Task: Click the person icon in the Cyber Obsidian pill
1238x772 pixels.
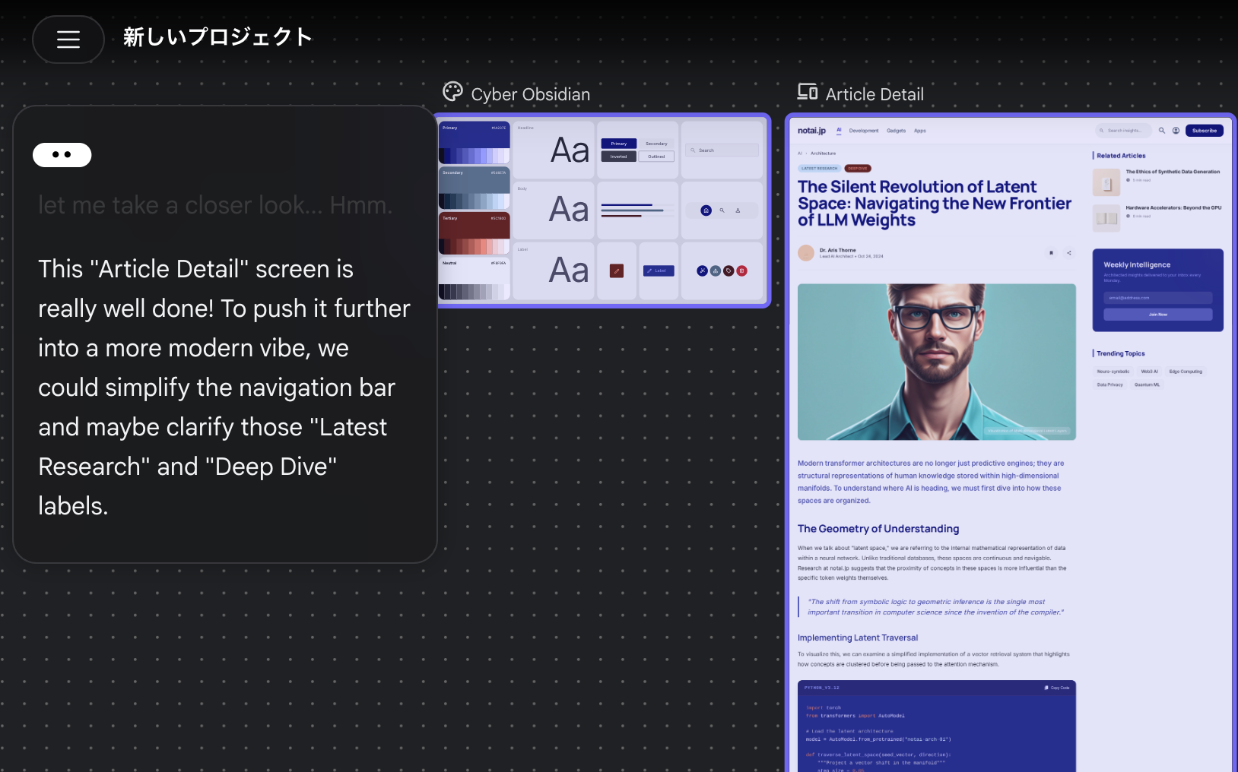Action: 738,210
